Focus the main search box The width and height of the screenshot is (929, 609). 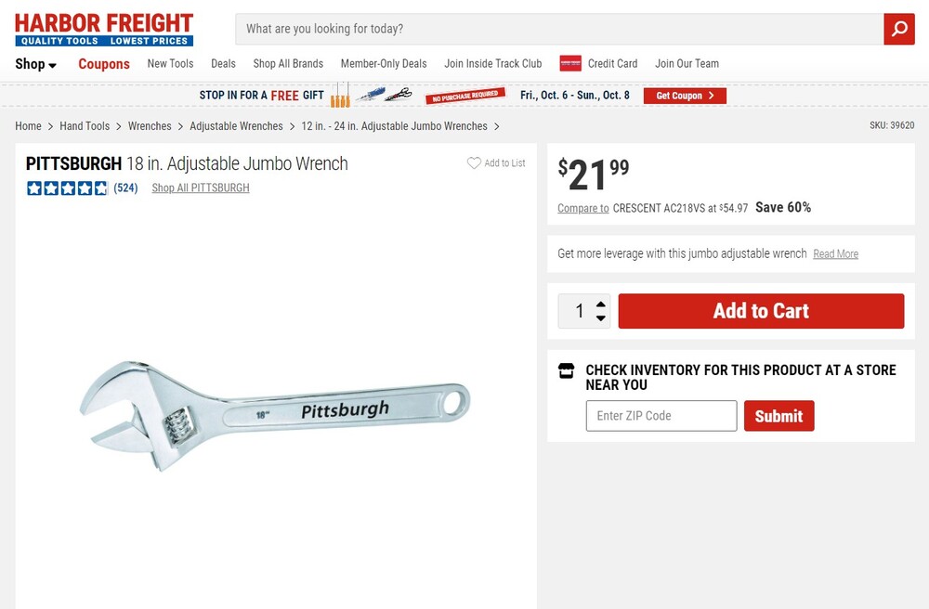click(557, 29)
